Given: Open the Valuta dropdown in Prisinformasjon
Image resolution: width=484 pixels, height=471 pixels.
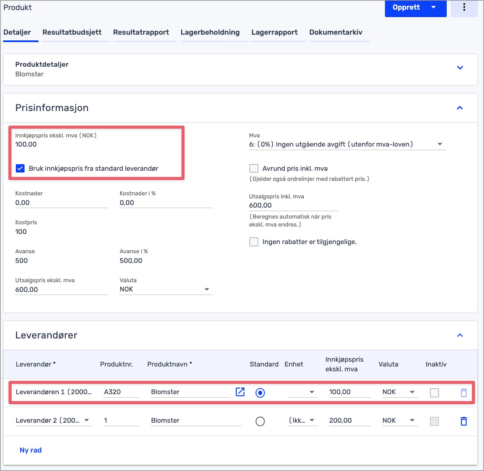Looking at the screenshot, I should 206,290.
